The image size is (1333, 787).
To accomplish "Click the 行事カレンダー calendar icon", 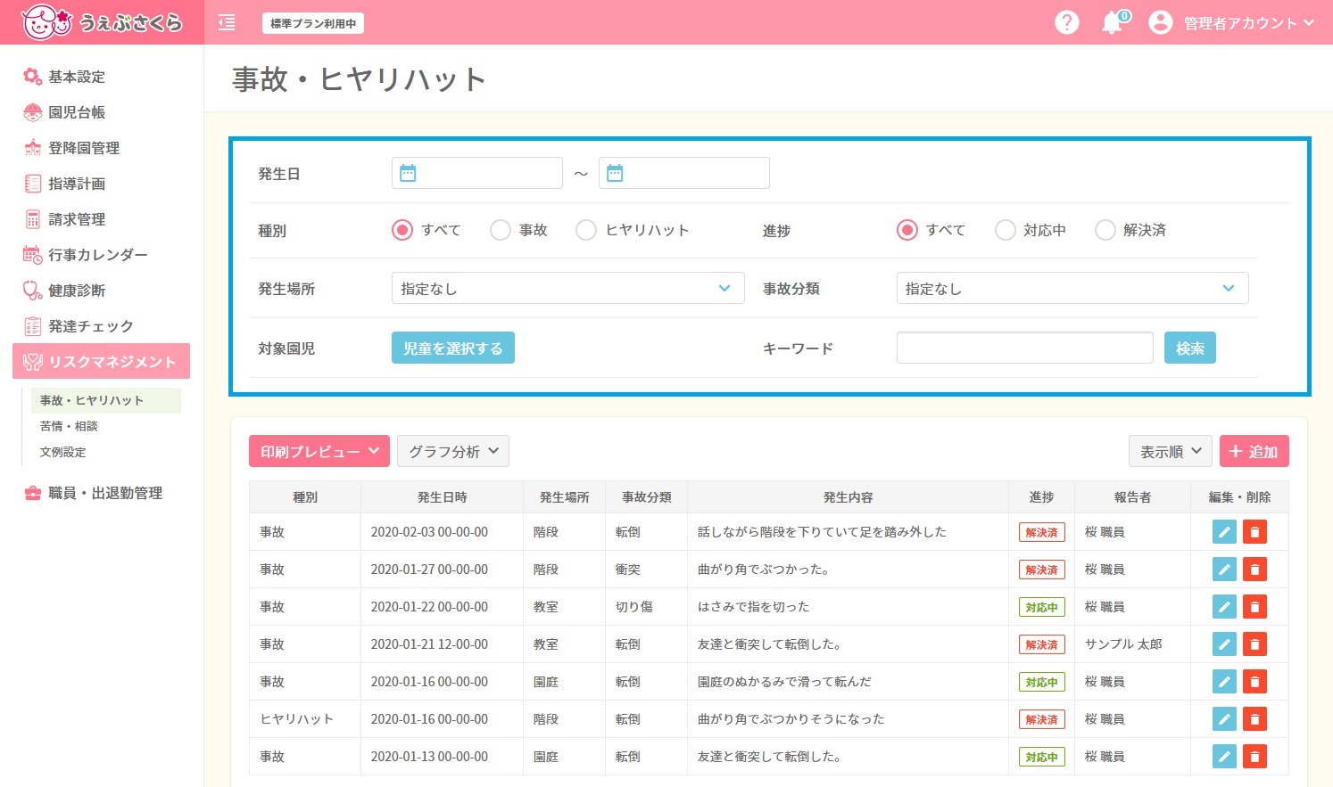I will tap(32, 255).
